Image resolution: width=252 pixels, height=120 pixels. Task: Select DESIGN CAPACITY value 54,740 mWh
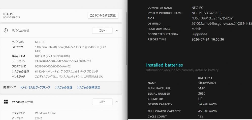(207, 104)
